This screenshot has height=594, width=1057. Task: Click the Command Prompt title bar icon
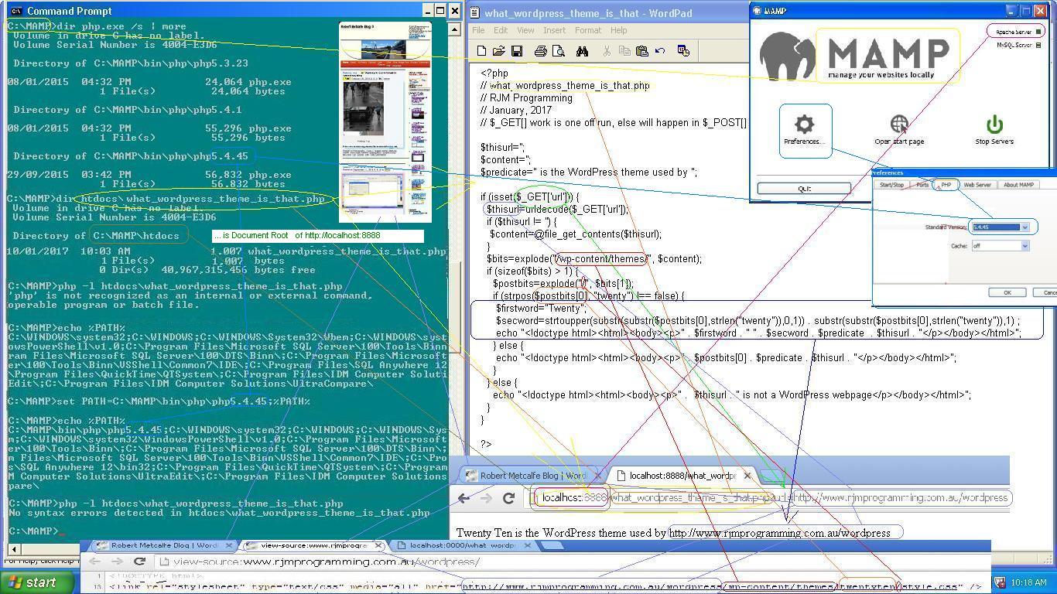point(16,11)
